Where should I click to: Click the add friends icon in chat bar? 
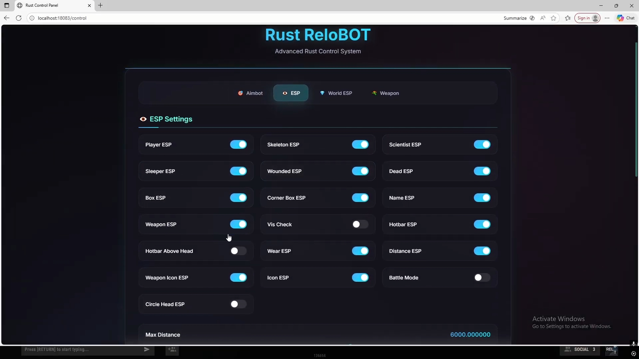click(x=172, y=350)
